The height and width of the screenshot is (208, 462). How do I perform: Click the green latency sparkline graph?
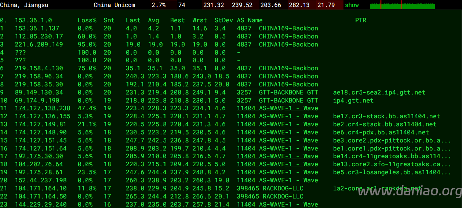pyautogui.click(x=403, y=5)
